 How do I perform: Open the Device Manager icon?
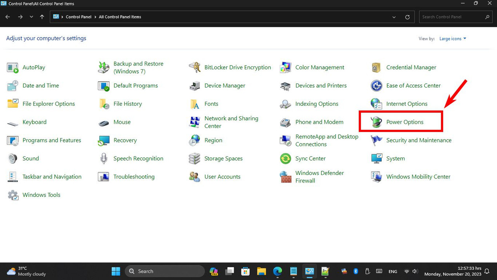point(195,86)
